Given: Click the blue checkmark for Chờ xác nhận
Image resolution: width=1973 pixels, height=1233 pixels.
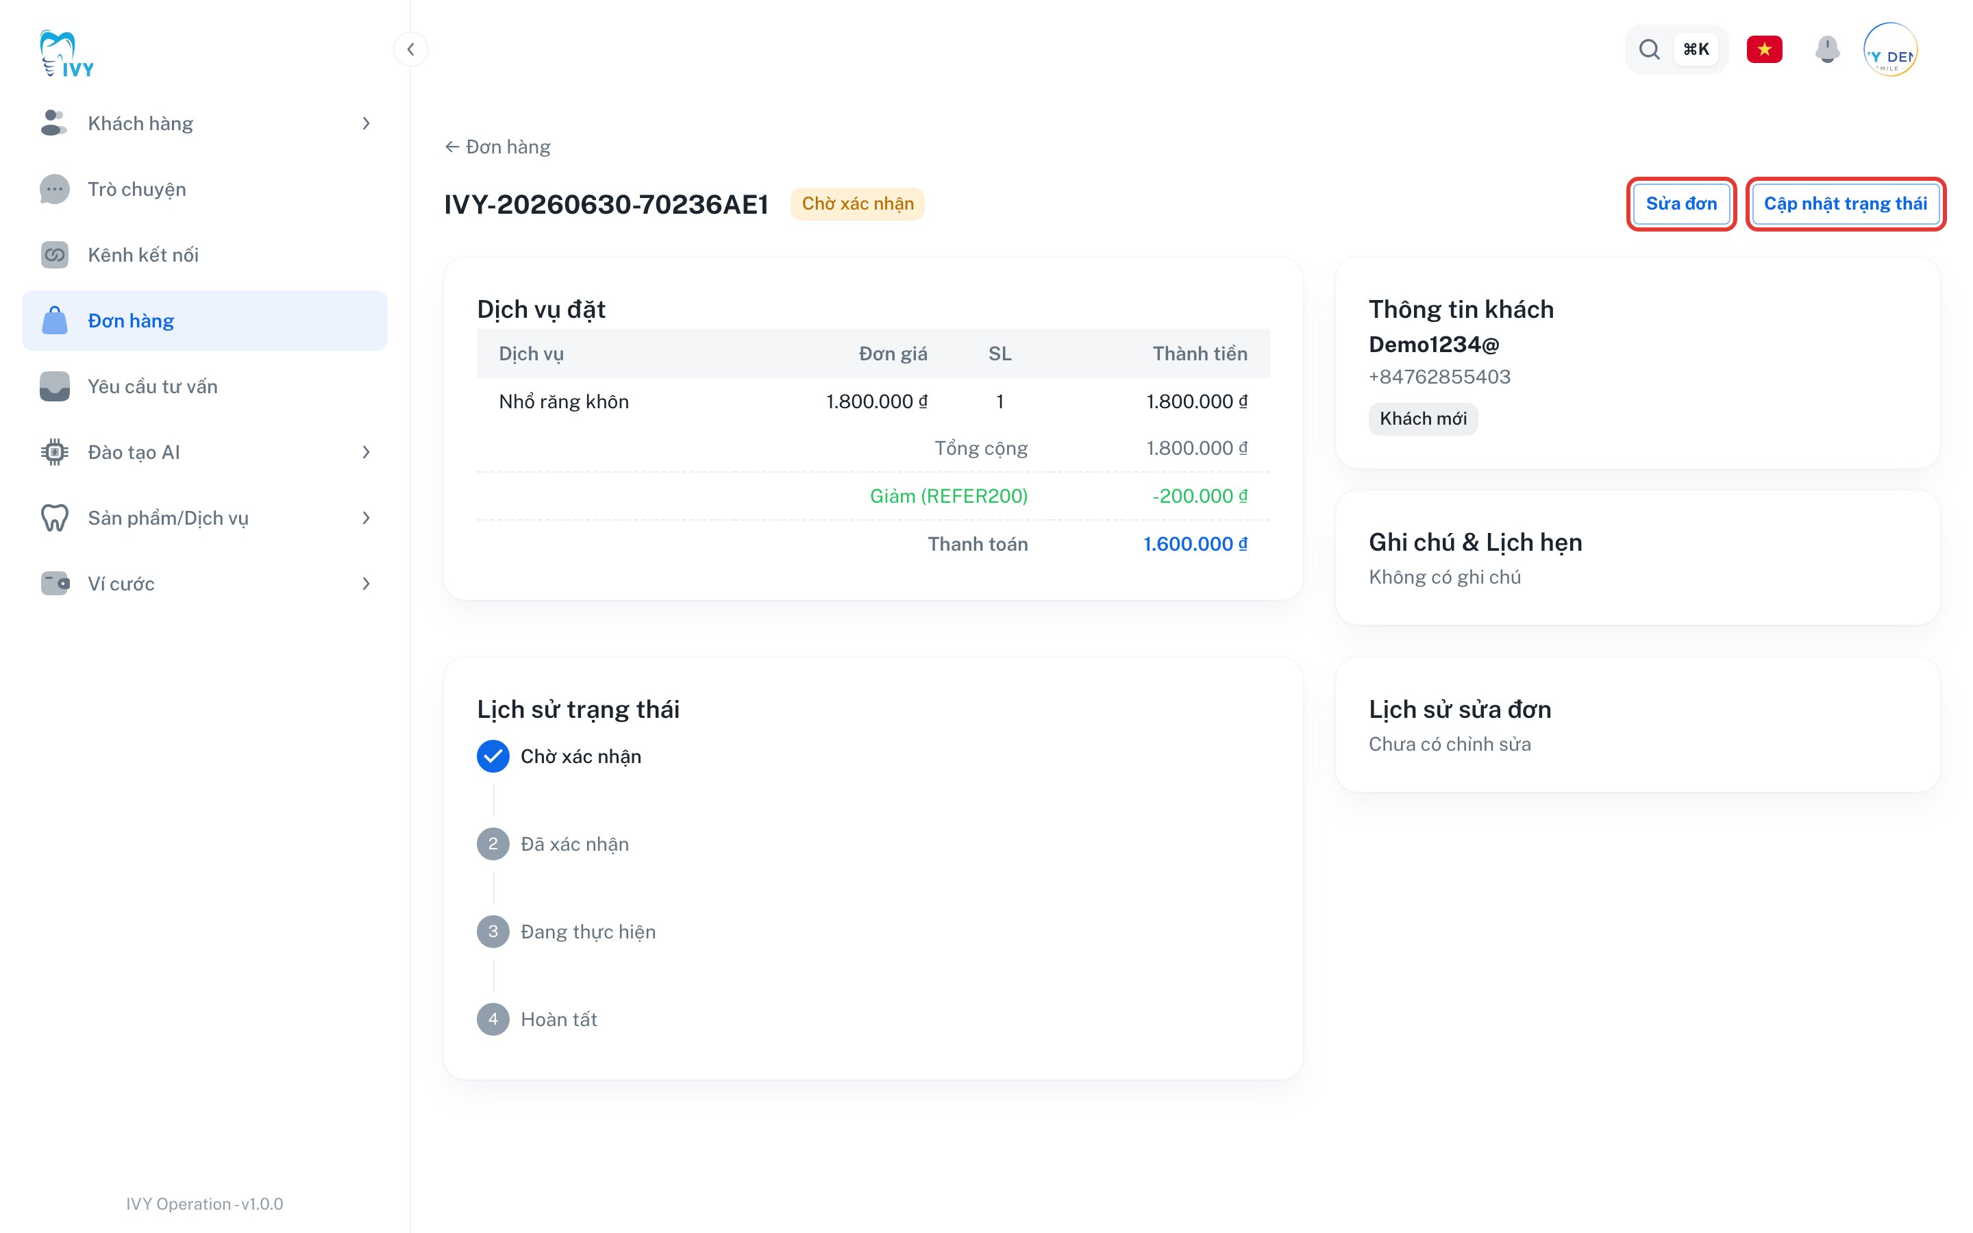Looking at the screenshot, I should pyautogui.click(x=493, y=757).
